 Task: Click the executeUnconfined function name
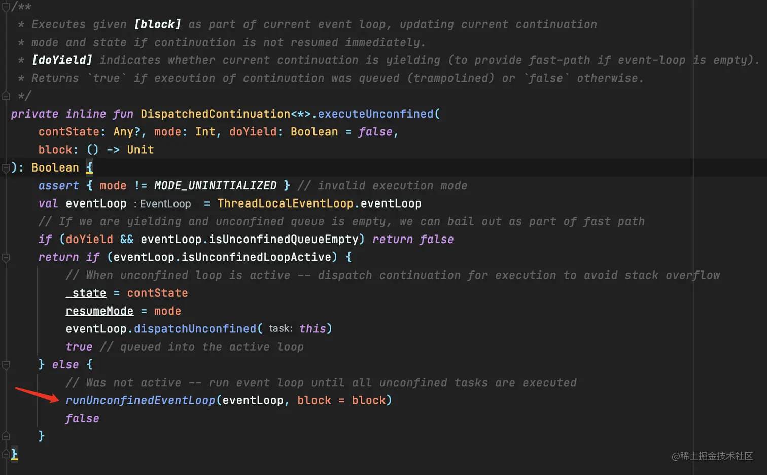point(375,114)
